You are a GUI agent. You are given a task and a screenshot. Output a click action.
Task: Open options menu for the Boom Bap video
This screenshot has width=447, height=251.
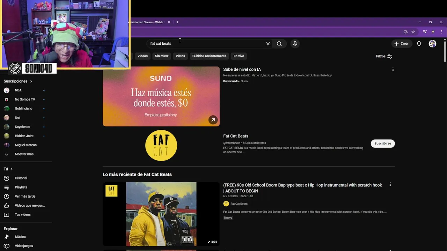coord(390,184)
